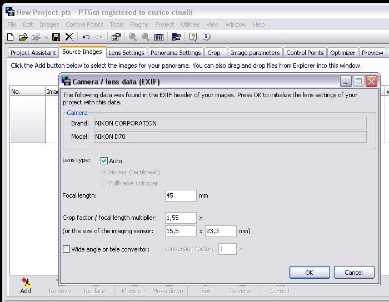Click the Undo arrow icon
Viewport: 389px width, 302px height.
click(x=86, y=37)
